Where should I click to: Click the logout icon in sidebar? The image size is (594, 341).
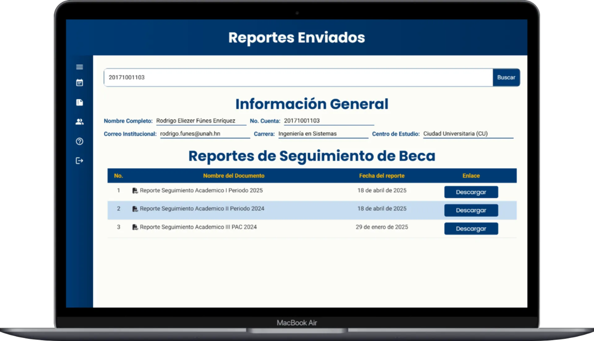coord(80,161)
